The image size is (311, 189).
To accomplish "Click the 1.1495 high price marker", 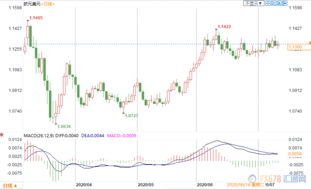I will [x=36, y=18].
